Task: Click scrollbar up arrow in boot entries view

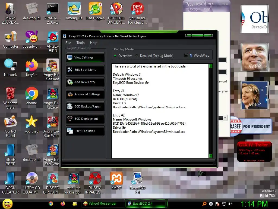Action: (211, 66)
